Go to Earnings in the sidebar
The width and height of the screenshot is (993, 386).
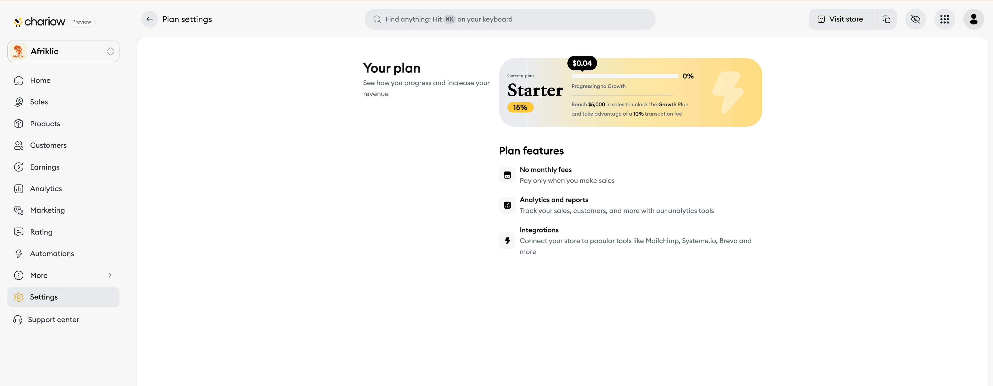point(44,167)
